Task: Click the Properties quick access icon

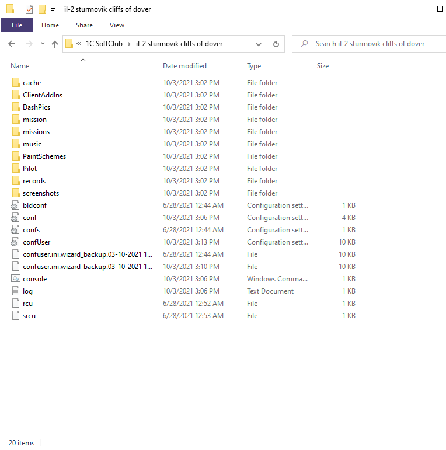Action: (29, 9)
